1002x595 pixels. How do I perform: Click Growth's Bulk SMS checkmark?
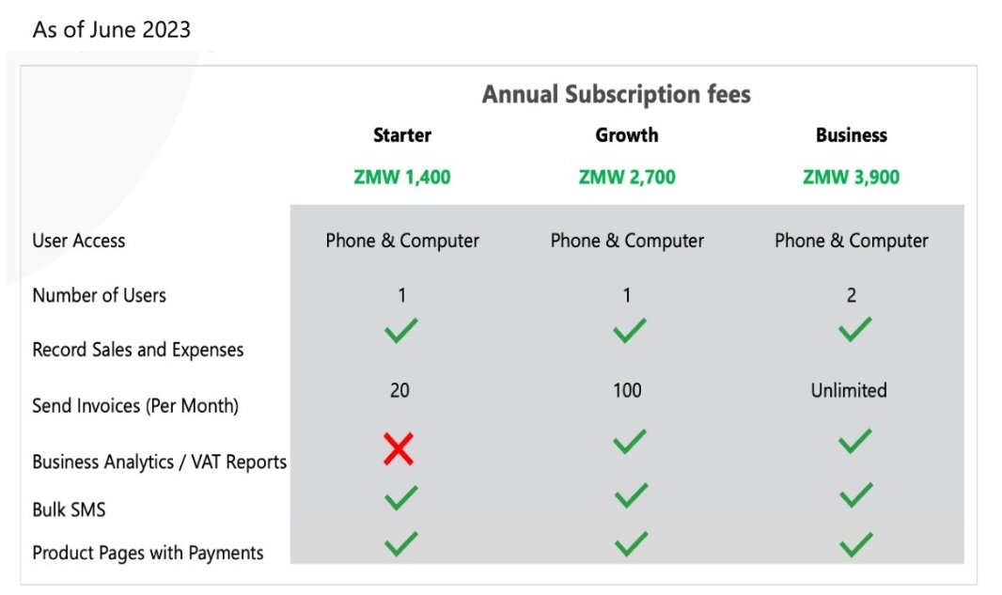(x=632, y=495)
